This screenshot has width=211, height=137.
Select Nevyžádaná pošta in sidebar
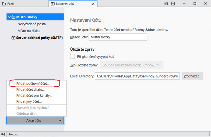pyautogui.click(x=32, y=24)
